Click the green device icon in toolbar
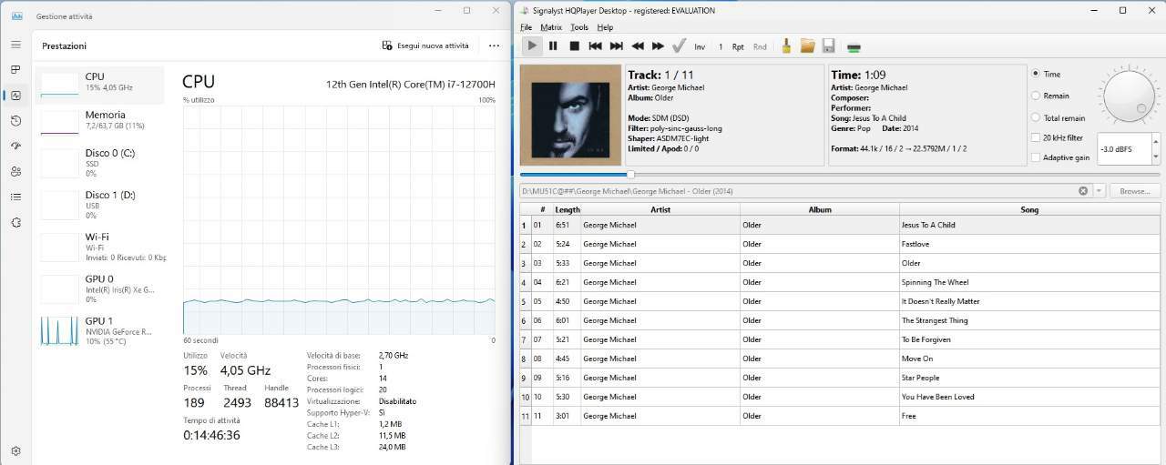 coord(854,46)
